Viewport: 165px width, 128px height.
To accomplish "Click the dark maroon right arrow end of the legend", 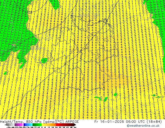I will [75, 125].
